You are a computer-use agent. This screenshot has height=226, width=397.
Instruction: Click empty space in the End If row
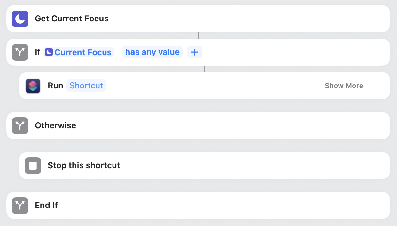pyautogui.click(x=224, y=205)
